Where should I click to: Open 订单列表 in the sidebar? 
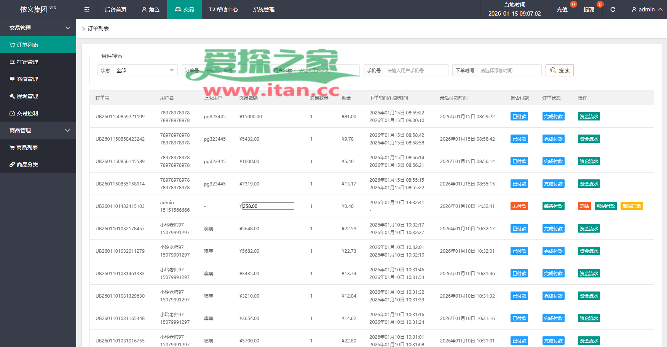38,45
